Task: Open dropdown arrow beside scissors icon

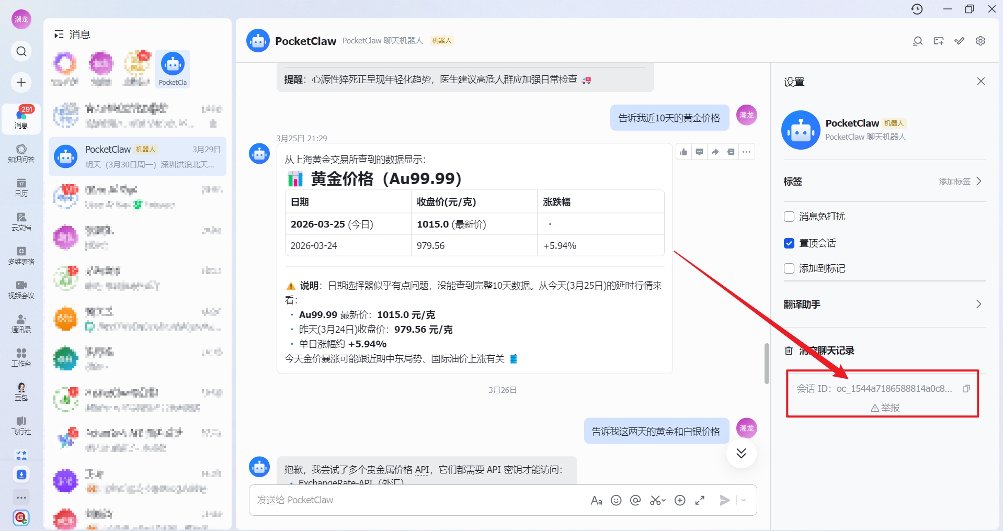Action: pyautogui.click(x=664, y=501)
